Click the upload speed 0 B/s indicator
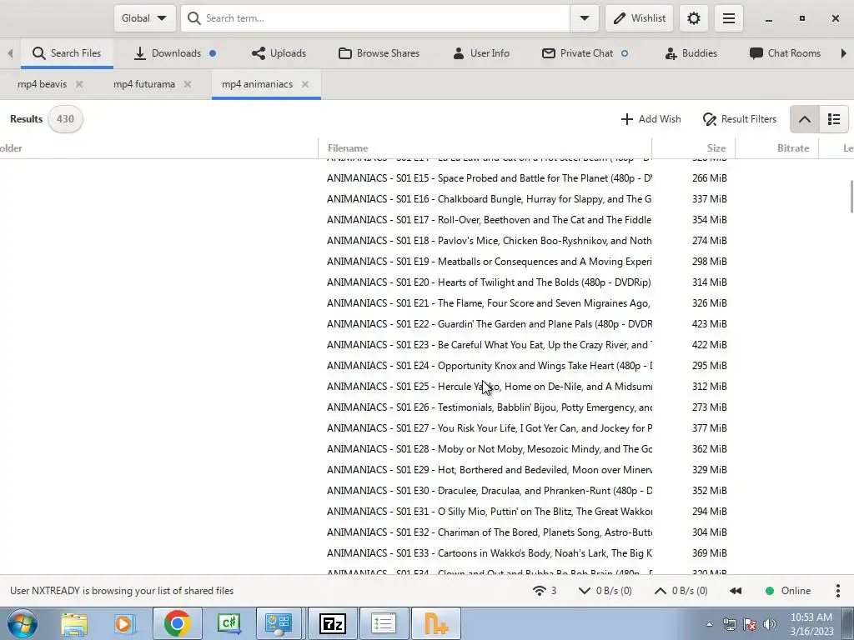Viewport: 854px width, 640px height. pyautogui.click(x=681, y=591)
